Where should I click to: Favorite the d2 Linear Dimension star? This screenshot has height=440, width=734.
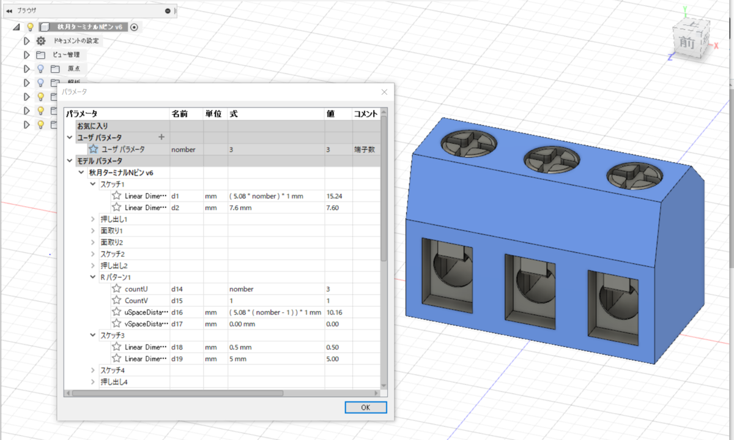pos(116,207)
